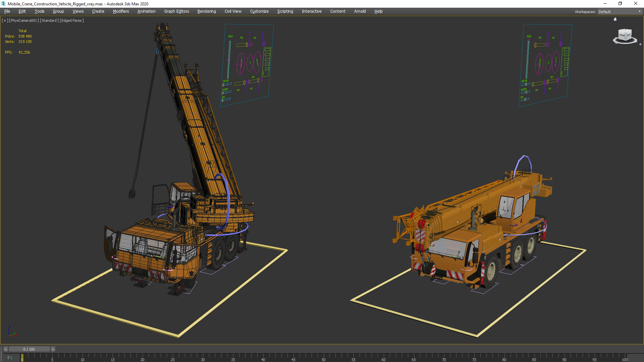Click the ViewCube home icon
This screenshot has width=644, height=362.
(x=615, y=19)
